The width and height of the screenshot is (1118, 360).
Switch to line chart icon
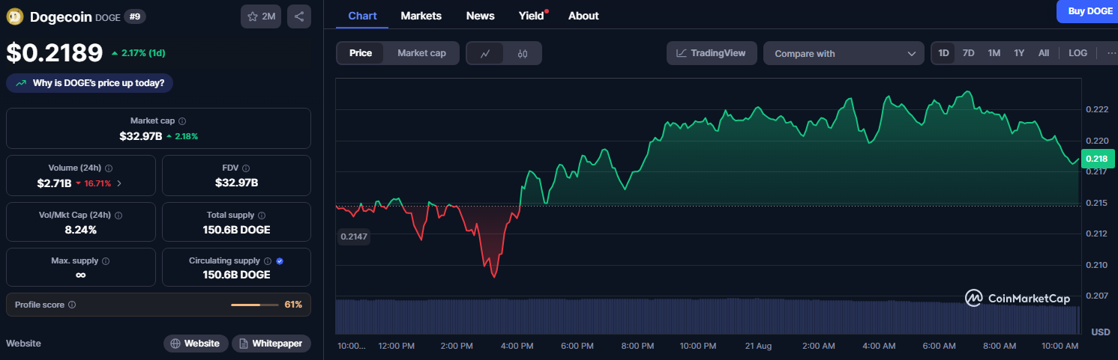[x=485, y=53]
